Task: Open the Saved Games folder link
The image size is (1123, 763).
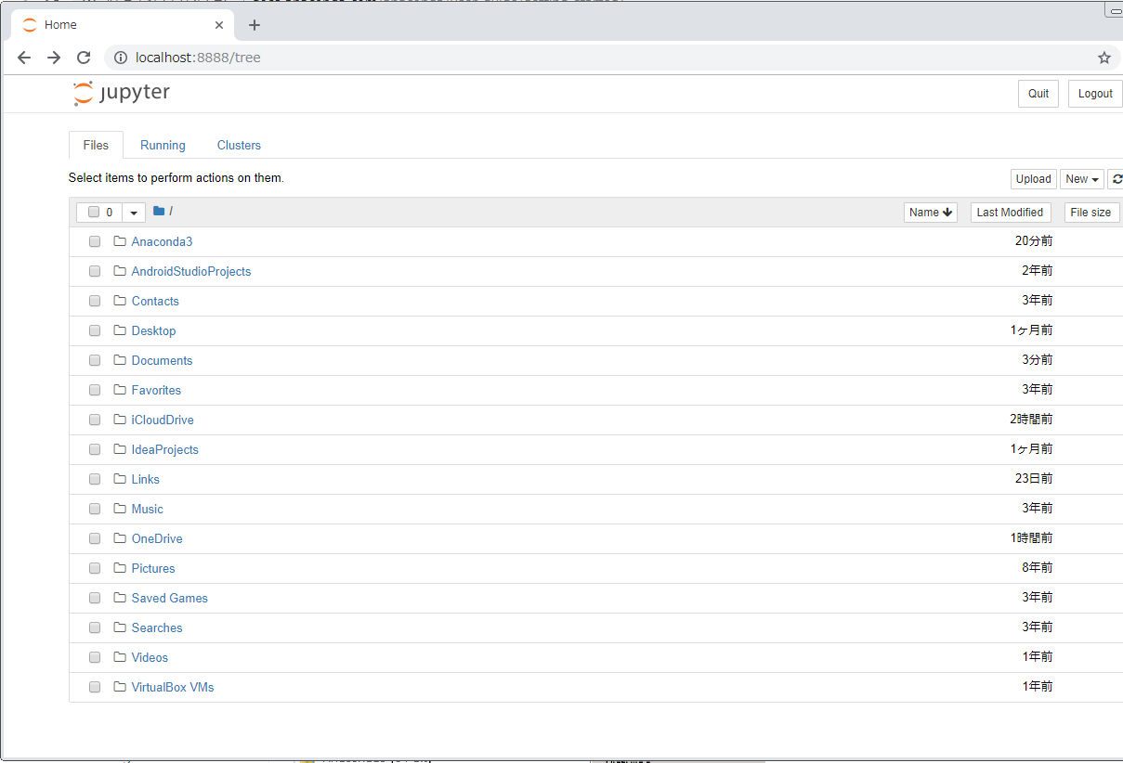Action: click(170, 598)
